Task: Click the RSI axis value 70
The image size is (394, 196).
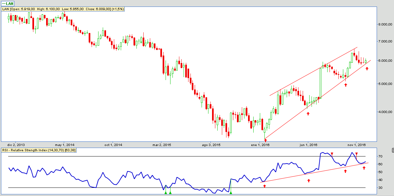Action: point(381,156)
